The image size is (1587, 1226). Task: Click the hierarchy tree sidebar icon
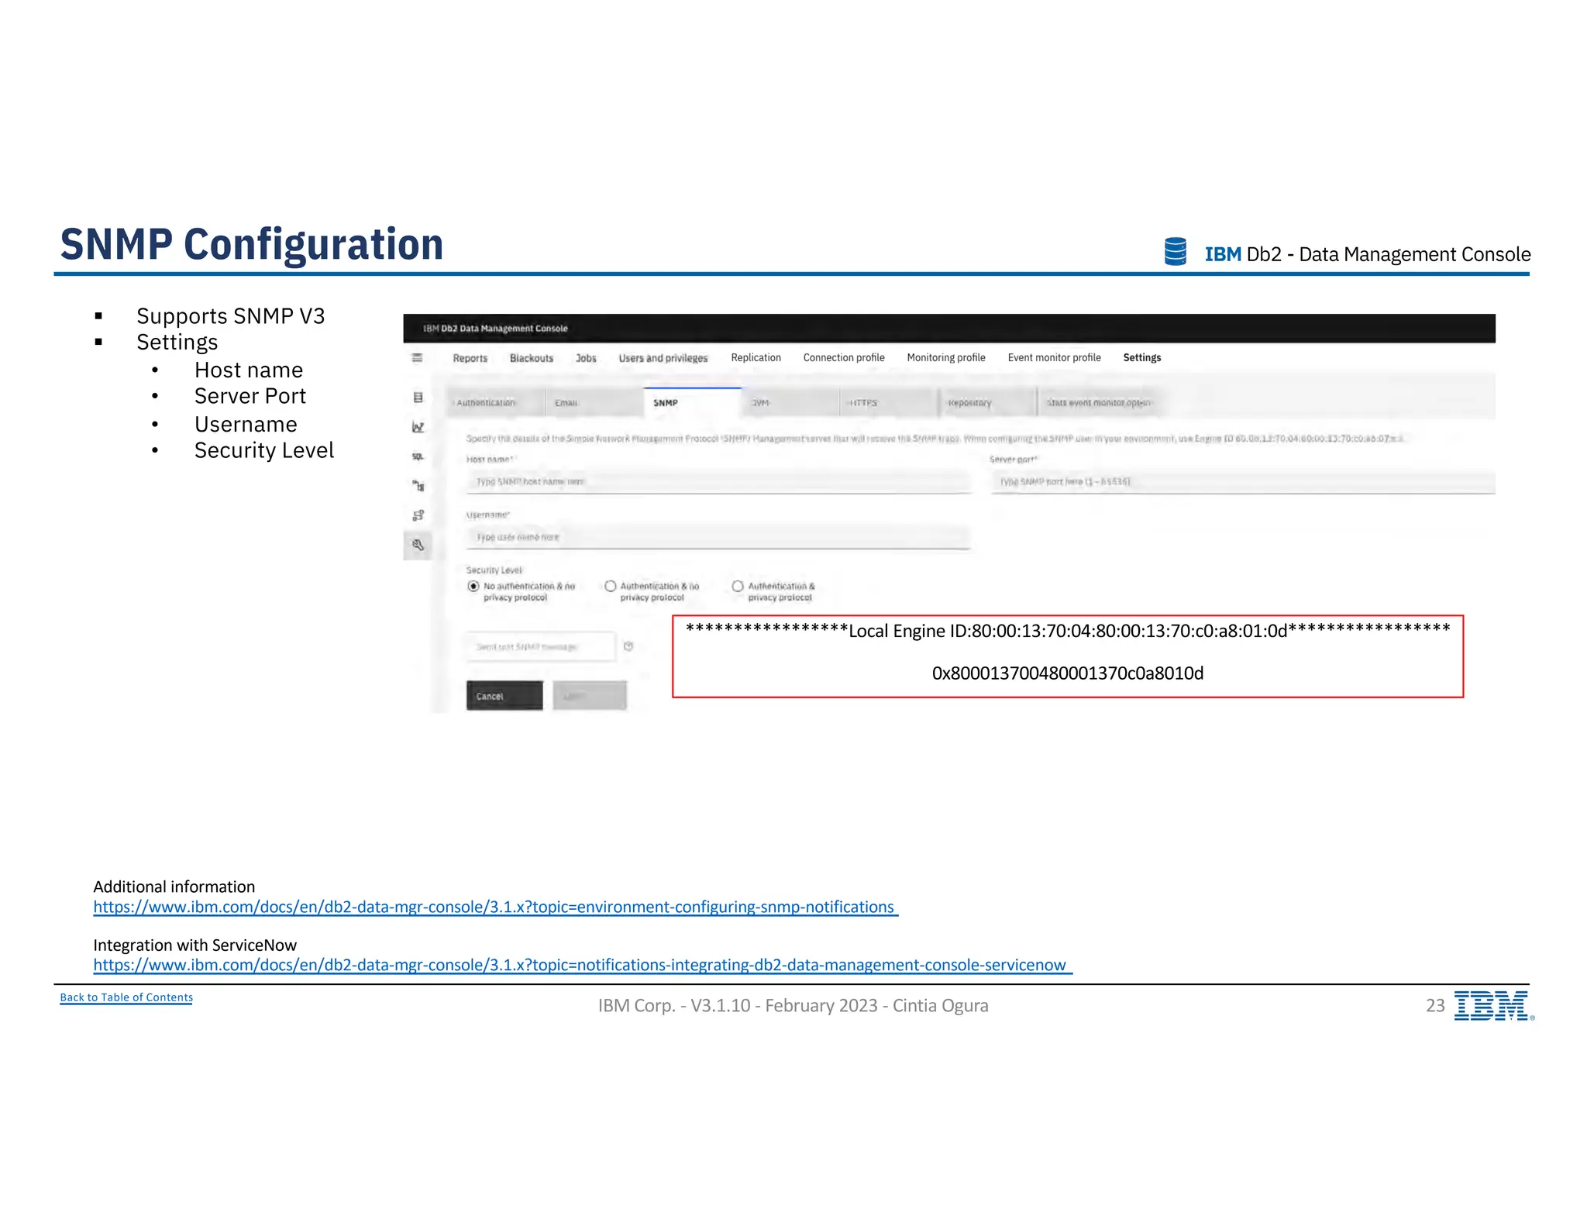click(x=418, y=486)
